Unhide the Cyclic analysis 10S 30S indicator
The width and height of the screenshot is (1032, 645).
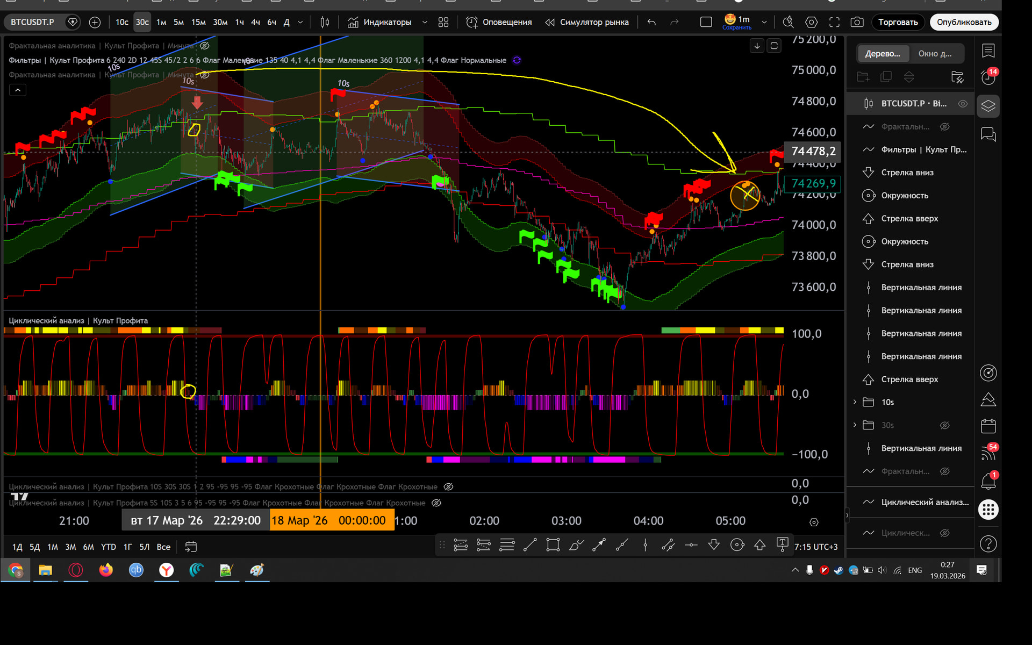pyautogui.click(x=448, y=486)
